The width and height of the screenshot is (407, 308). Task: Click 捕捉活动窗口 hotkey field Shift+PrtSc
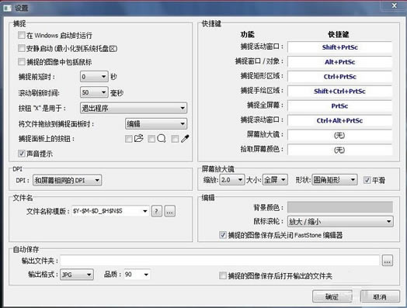[x=339, y=47]
